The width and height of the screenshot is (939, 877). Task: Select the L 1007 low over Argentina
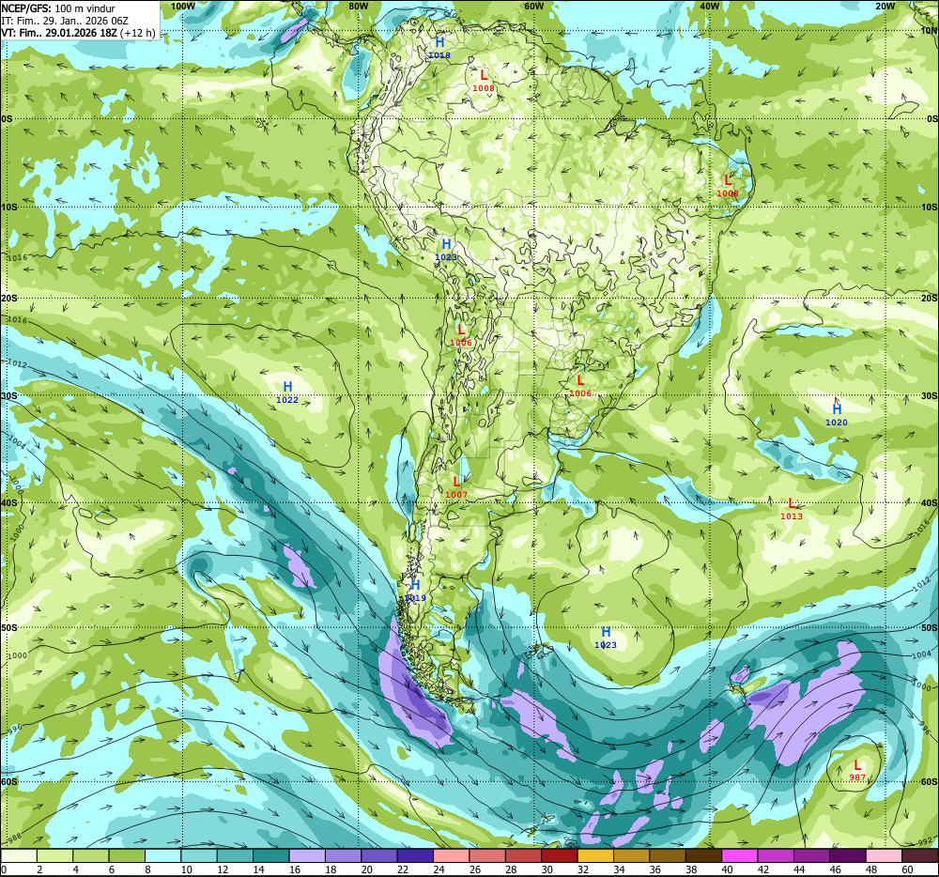[456, 487]
